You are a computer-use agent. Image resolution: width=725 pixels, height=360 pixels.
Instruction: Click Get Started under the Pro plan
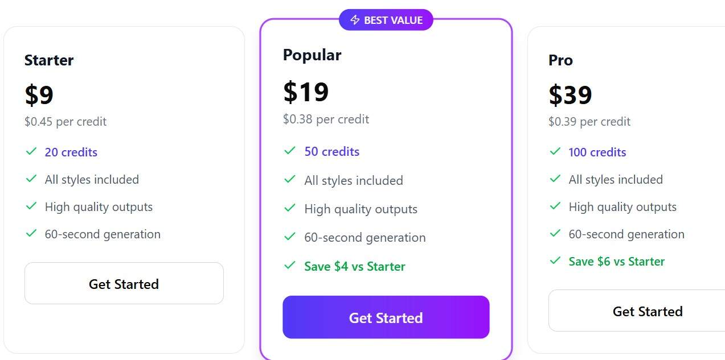point(648,311)
